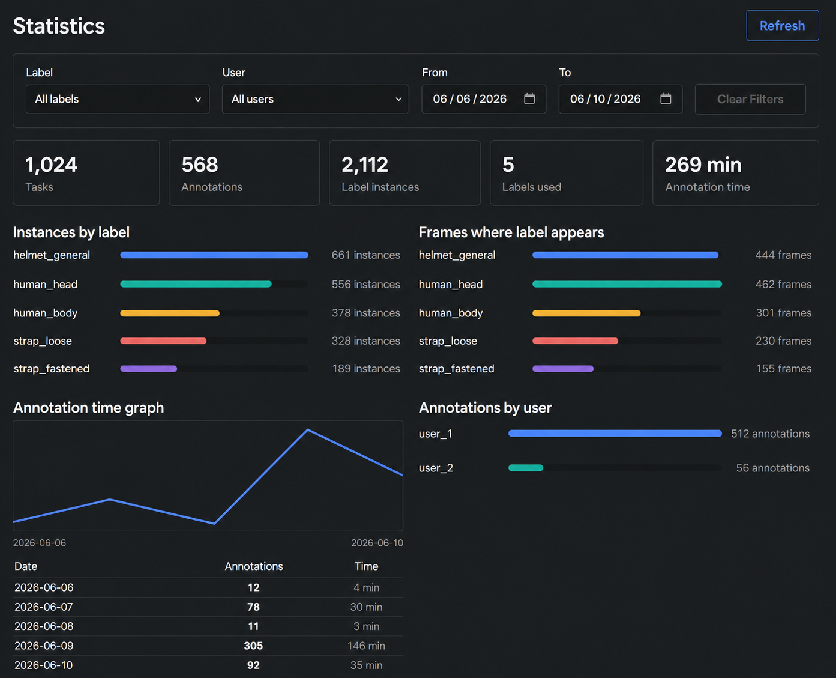Click the 2026-06-06 table row date
The image size is (836, 678).
[44, 587]
